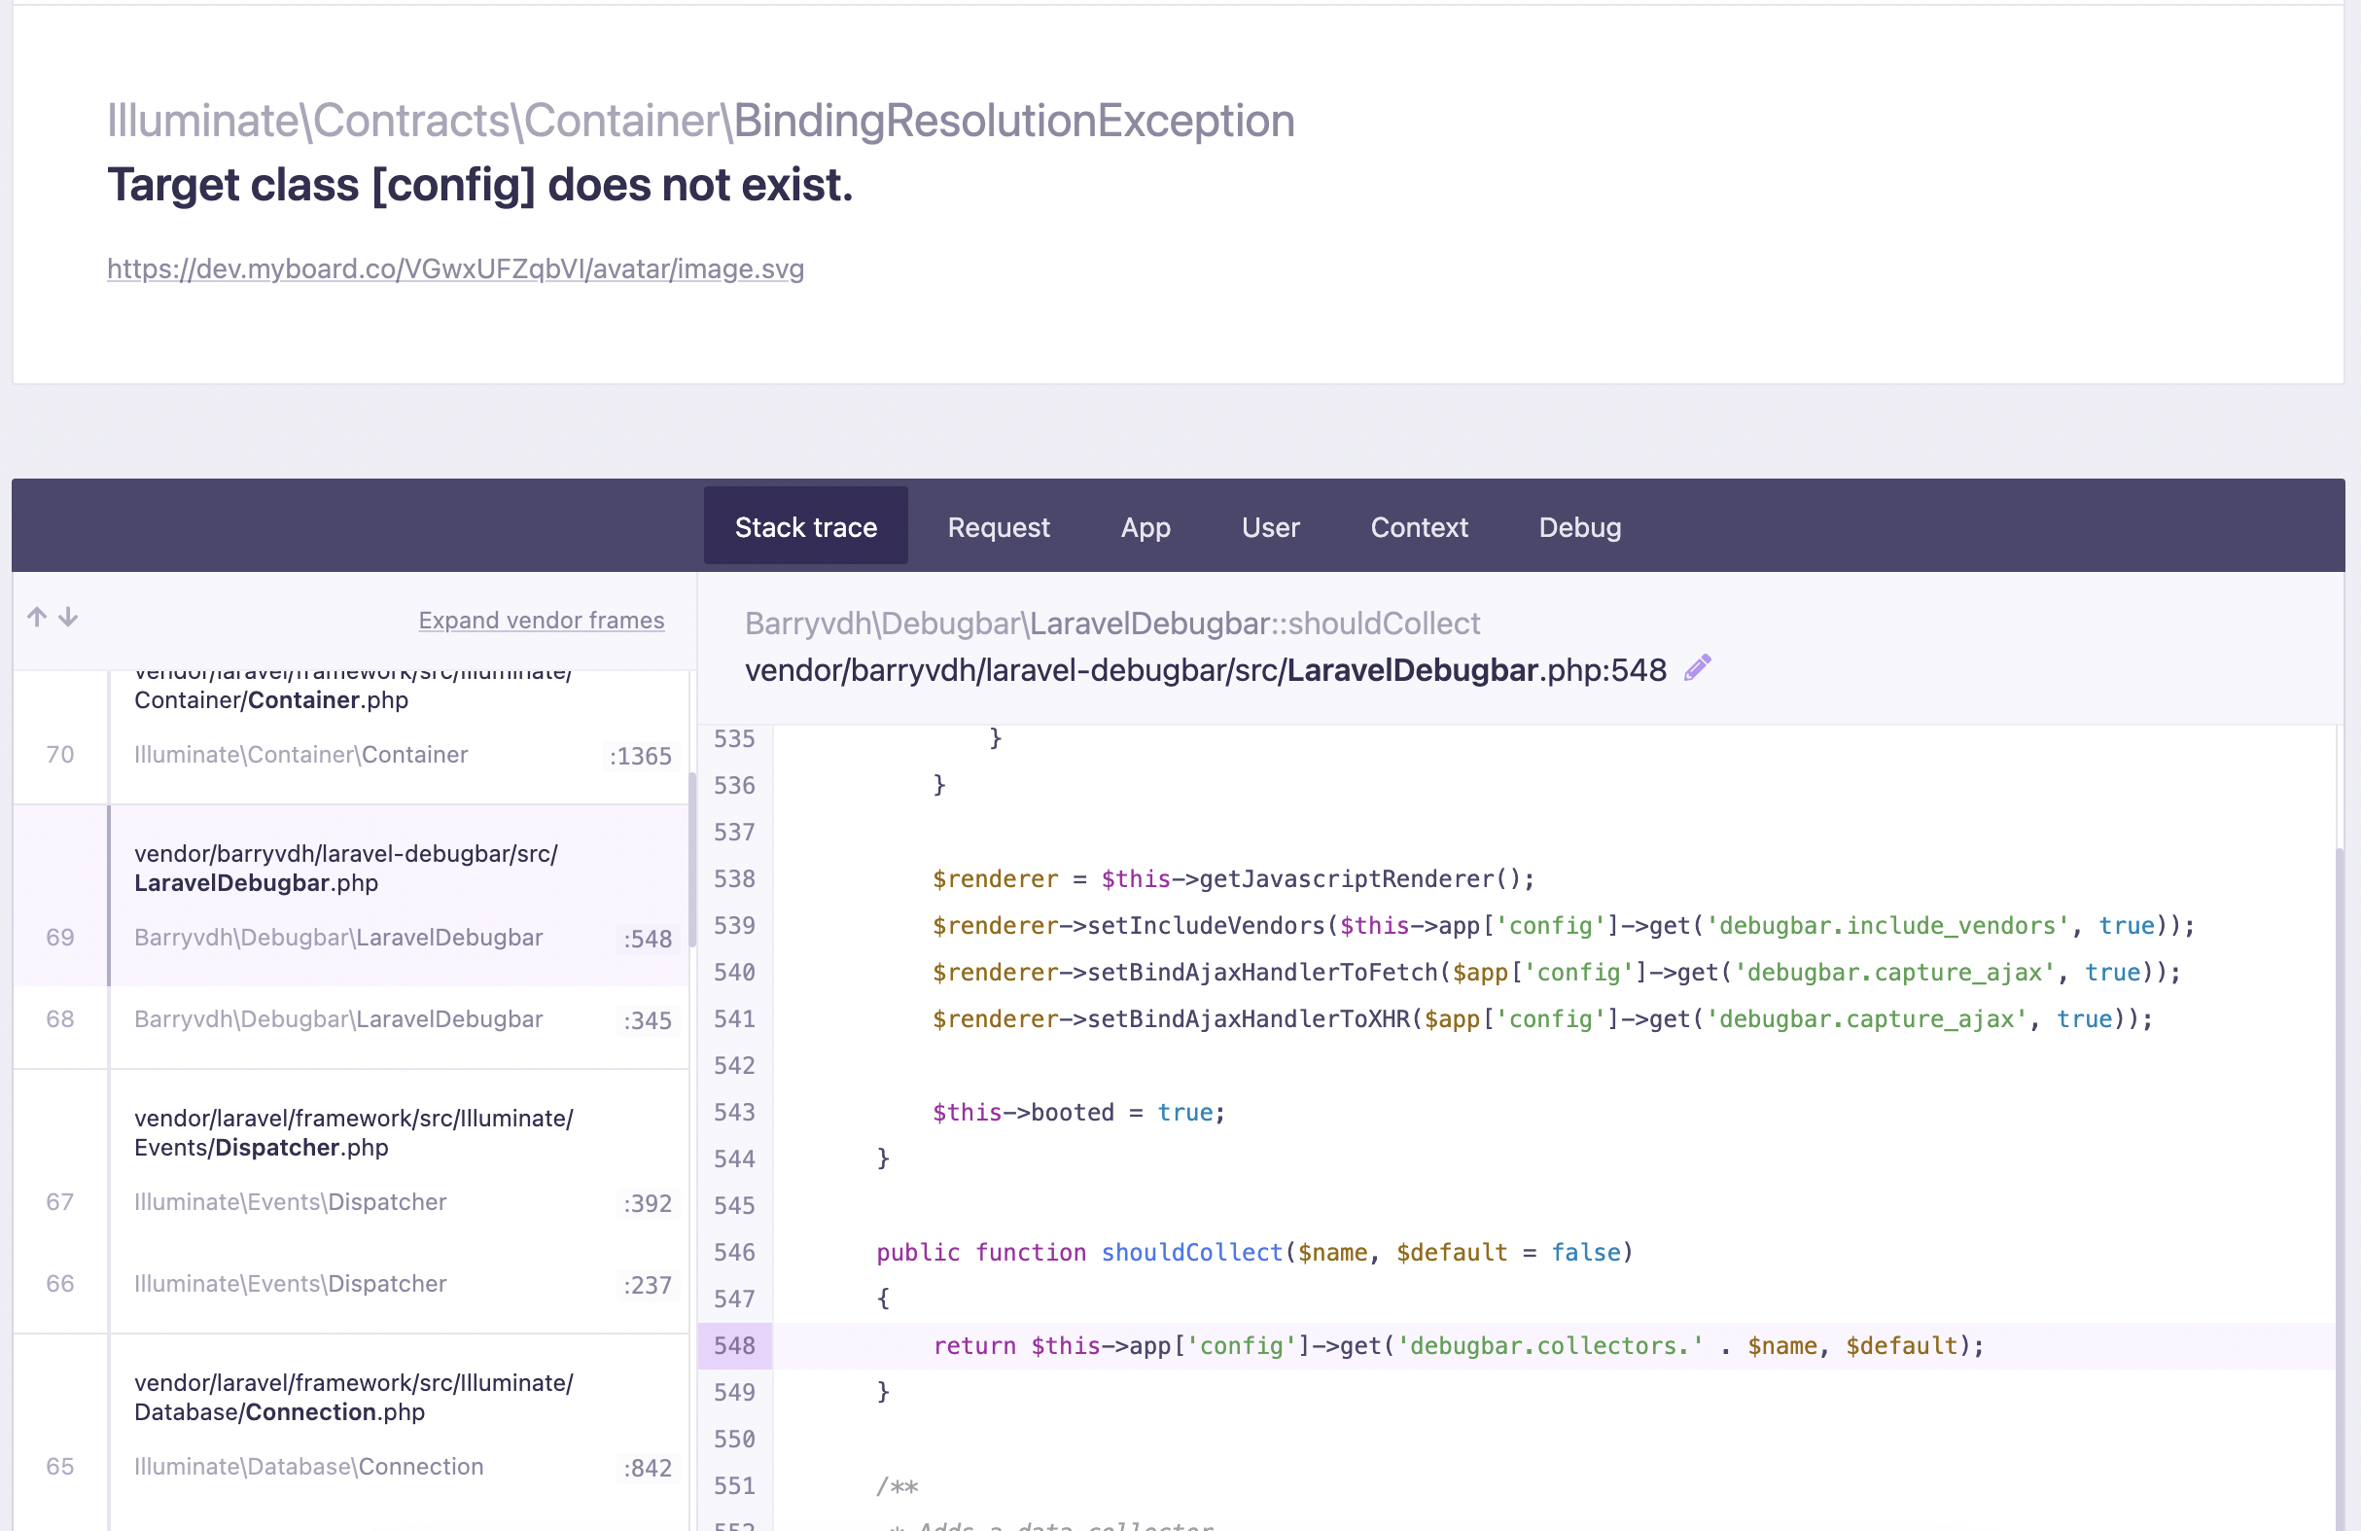2361x1531 pixels.
Task: Open the Context tab
Action: tap(1418, 527)
